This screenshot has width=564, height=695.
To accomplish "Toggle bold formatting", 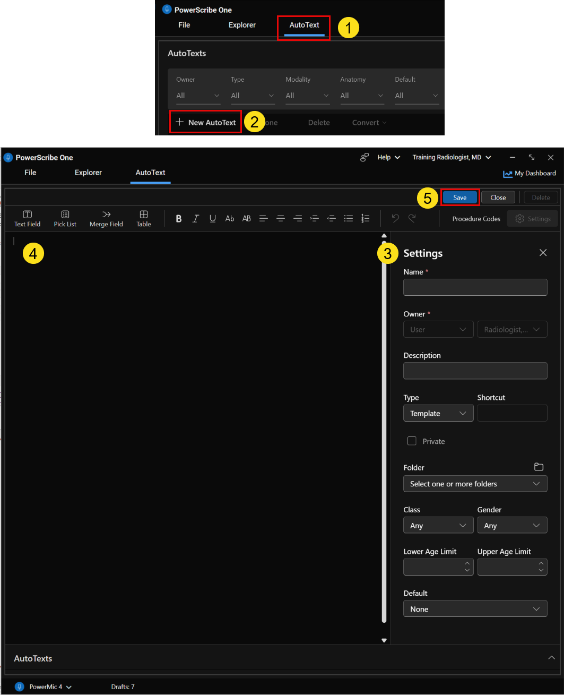I will (179, 219).
